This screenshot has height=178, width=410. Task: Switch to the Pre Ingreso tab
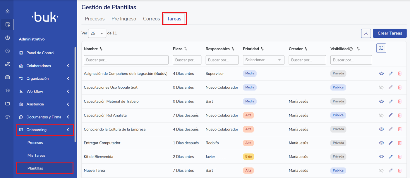click(x=124, y=19)
